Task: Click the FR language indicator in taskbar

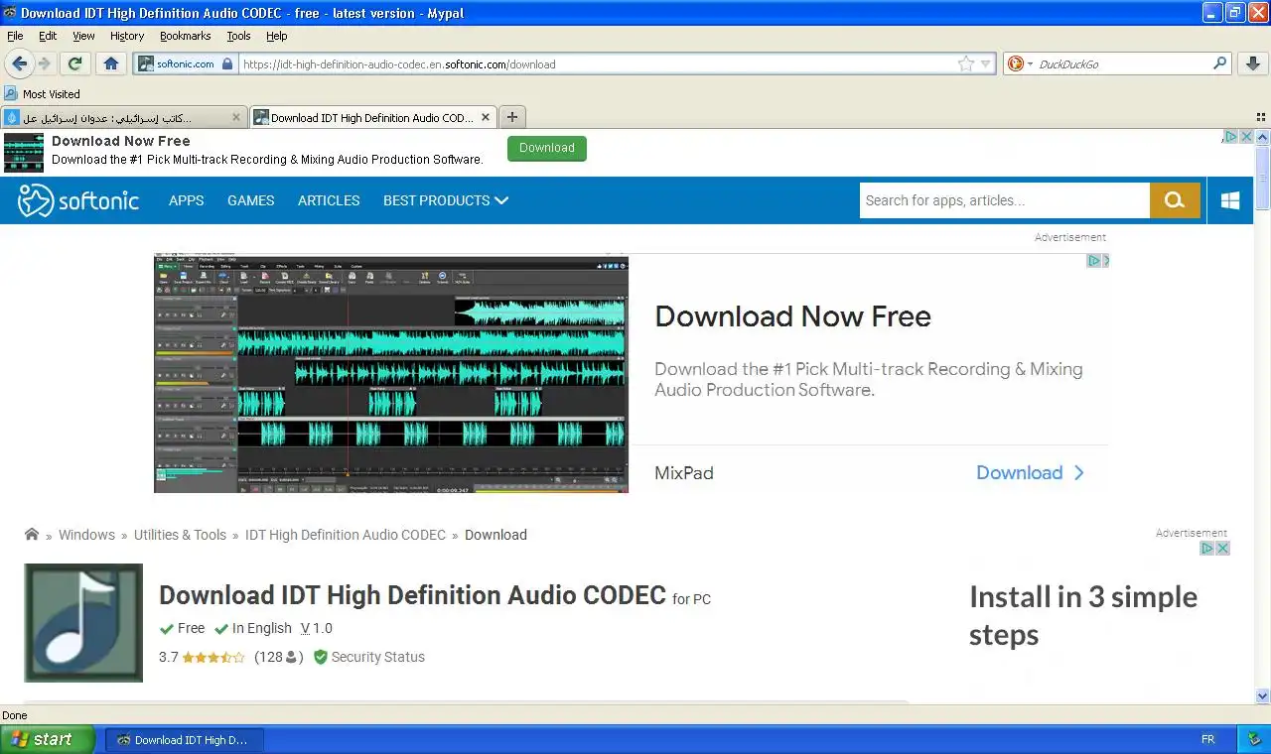Action: tap(1208, 740)
